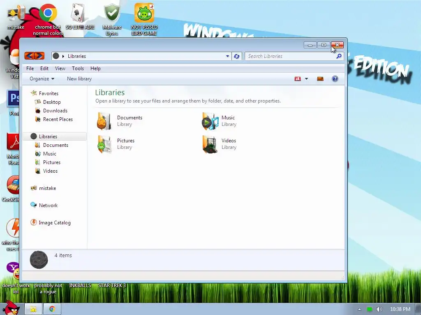421x315 pixels.
Task: Select Image Catalog in navigation pane
Action: [55, 222]
